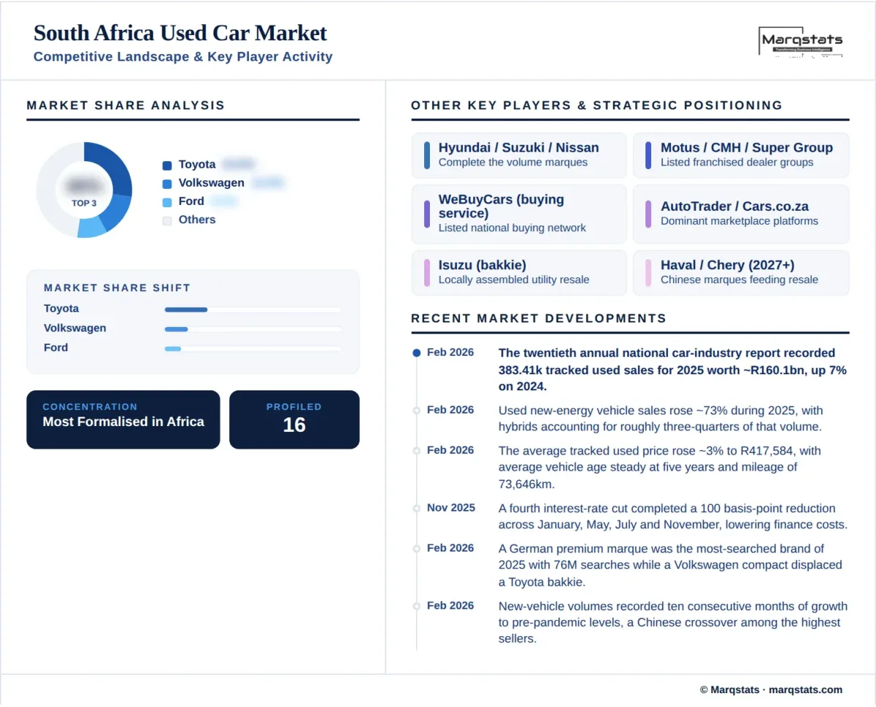Click the TOP 3 donut chart center

click(x=84, y=190)
